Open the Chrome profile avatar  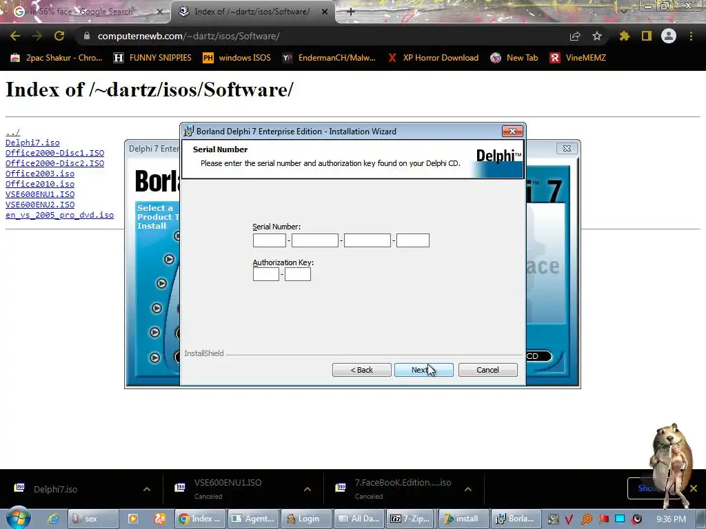tap(669, 36)
